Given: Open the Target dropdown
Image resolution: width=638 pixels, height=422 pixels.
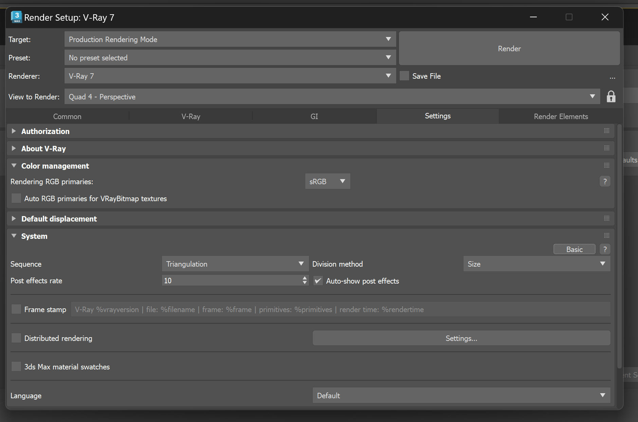Looking at the screenshot, I should coord(230,39).
